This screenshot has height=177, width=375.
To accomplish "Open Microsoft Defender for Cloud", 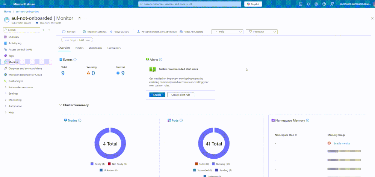I will [25, 74].
